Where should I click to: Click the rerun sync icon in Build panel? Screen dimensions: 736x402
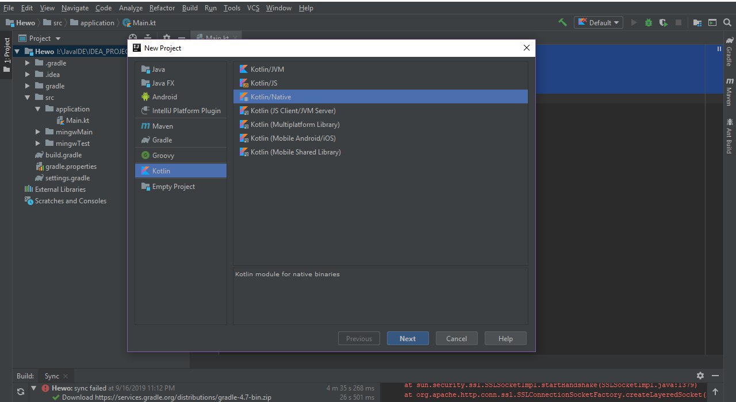(x=20, y=391)
